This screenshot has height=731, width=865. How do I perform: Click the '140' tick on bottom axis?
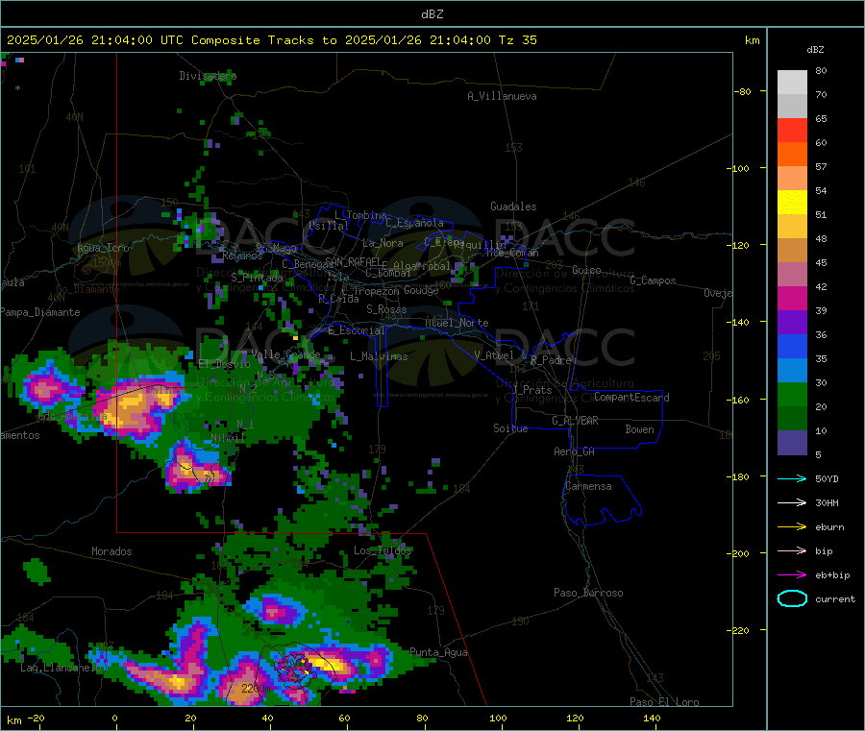[652, 718]
